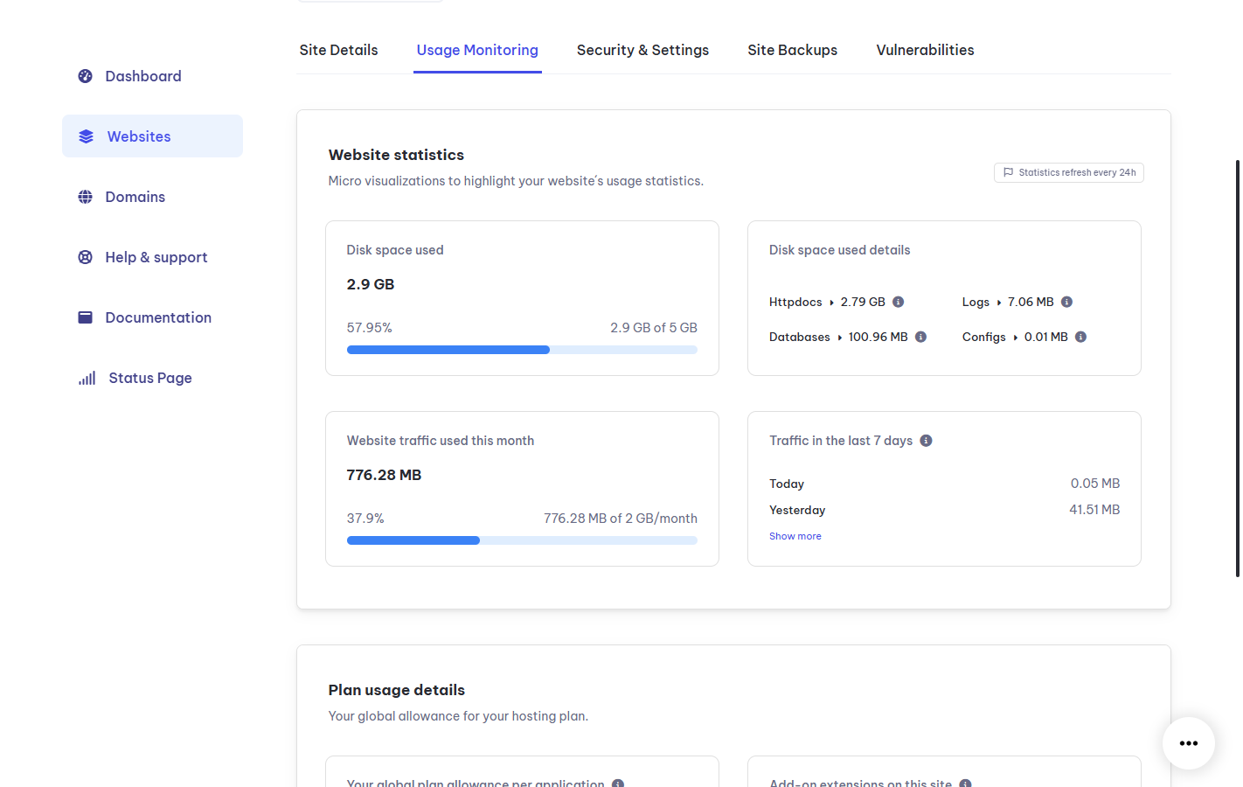This screenshot has width=1243, height=787.
Task: Click the info icon beside Logs size
Action: pyautogui.click(x=1066, y=302)
